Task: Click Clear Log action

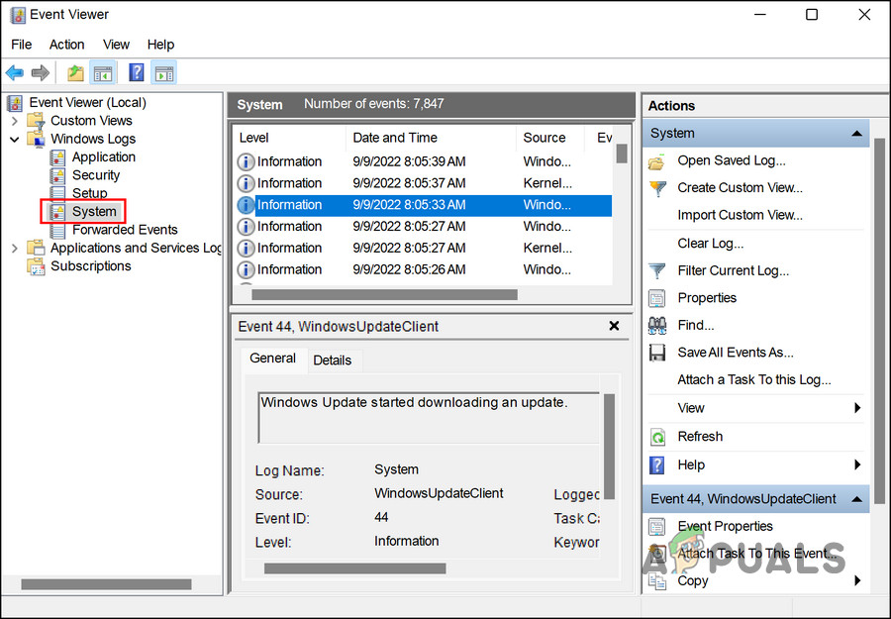Action: pos(710,244)
